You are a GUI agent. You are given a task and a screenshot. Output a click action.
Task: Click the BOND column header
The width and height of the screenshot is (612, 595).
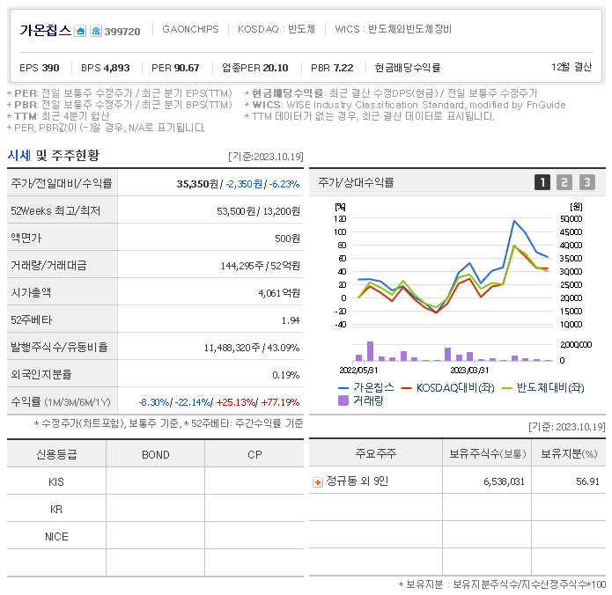click(155, 454)
